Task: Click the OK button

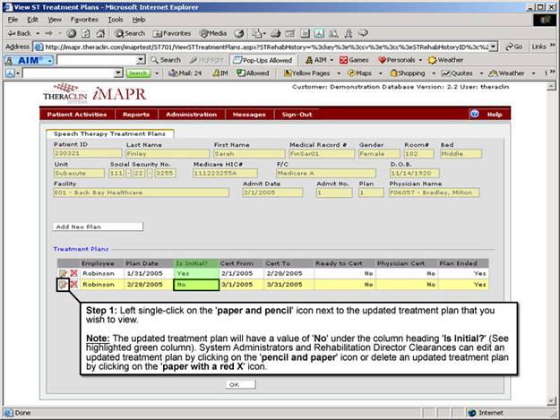Action: pyautogui.click(x=241, y=384)
